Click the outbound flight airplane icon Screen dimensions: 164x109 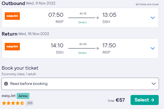[98, 18]
